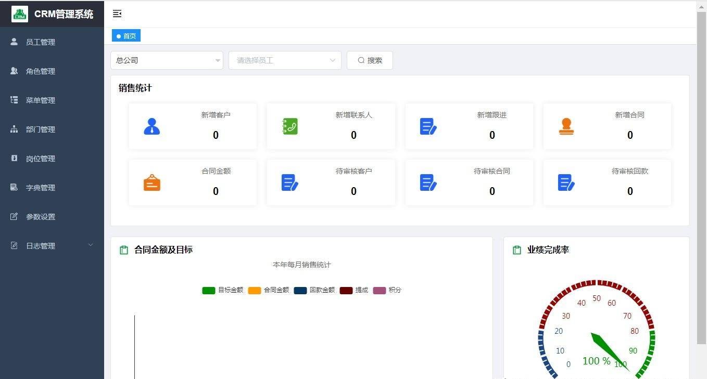Click the 新增合同 label
Screen dimensions: 707x379
pos(629,115)
